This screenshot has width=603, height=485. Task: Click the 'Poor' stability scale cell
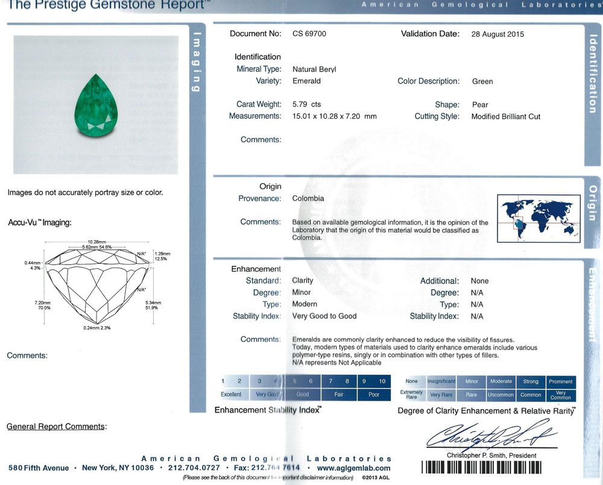pos(374,395)
